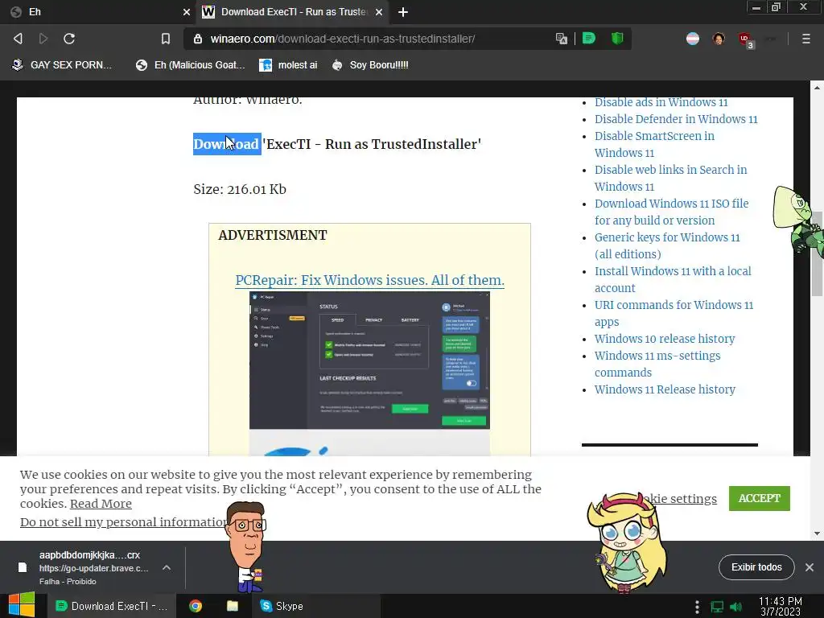Close the downloads bar with X
The image size is (824, 618).
[810, 567]
